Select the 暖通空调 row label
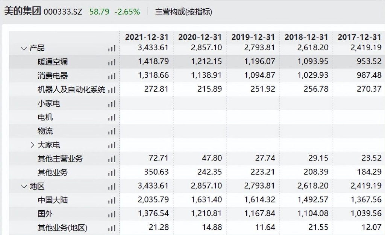Screen dimensions: 385x235 [x=53, y=62]
